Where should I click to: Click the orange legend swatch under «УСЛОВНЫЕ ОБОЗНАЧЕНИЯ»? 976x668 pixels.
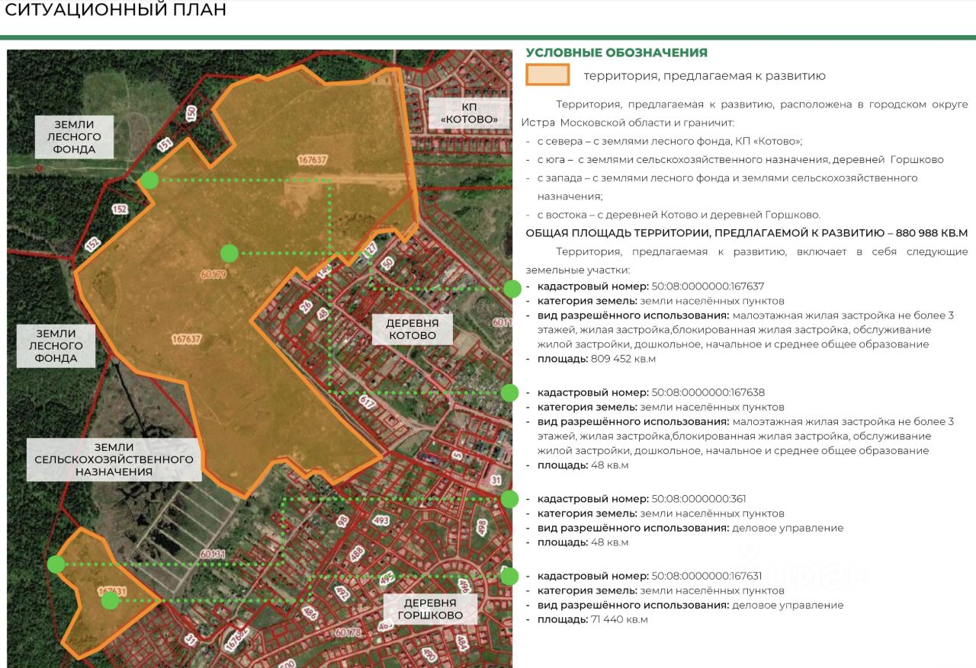547,75
